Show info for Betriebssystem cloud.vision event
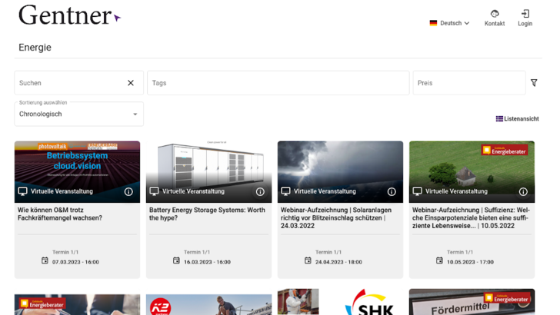 pyautogui.click(x=128, y=191)
